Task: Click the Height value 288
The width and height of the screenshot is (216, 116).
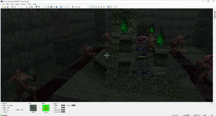Action: [x=22, y=110]
